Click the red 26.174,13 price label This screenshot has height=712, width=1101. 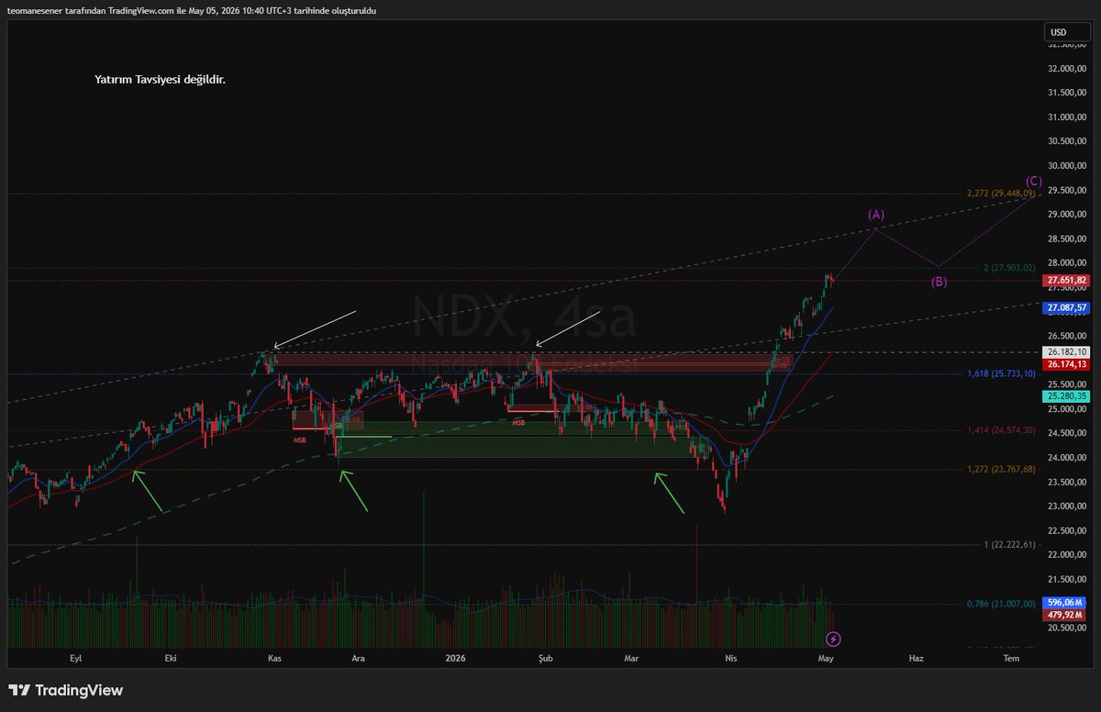1066,364
